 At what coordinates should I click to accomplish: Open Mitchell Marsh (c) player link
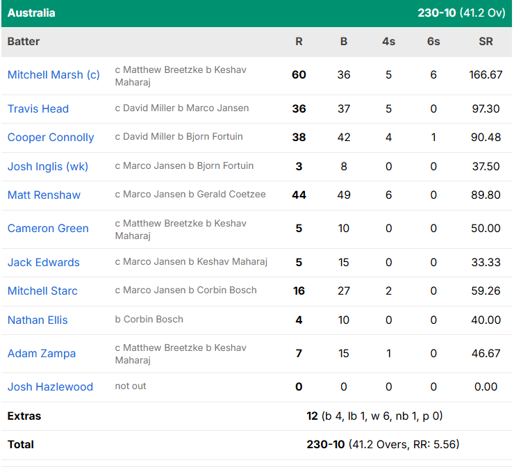point(53,75)
